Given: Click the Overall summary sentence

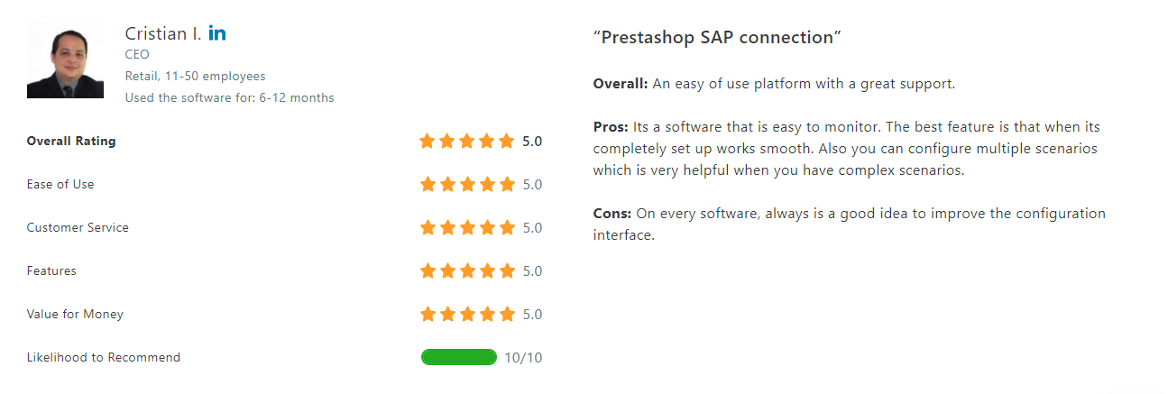Looking at the screenshot, I should pyautogui.click(x=774, y=84).
